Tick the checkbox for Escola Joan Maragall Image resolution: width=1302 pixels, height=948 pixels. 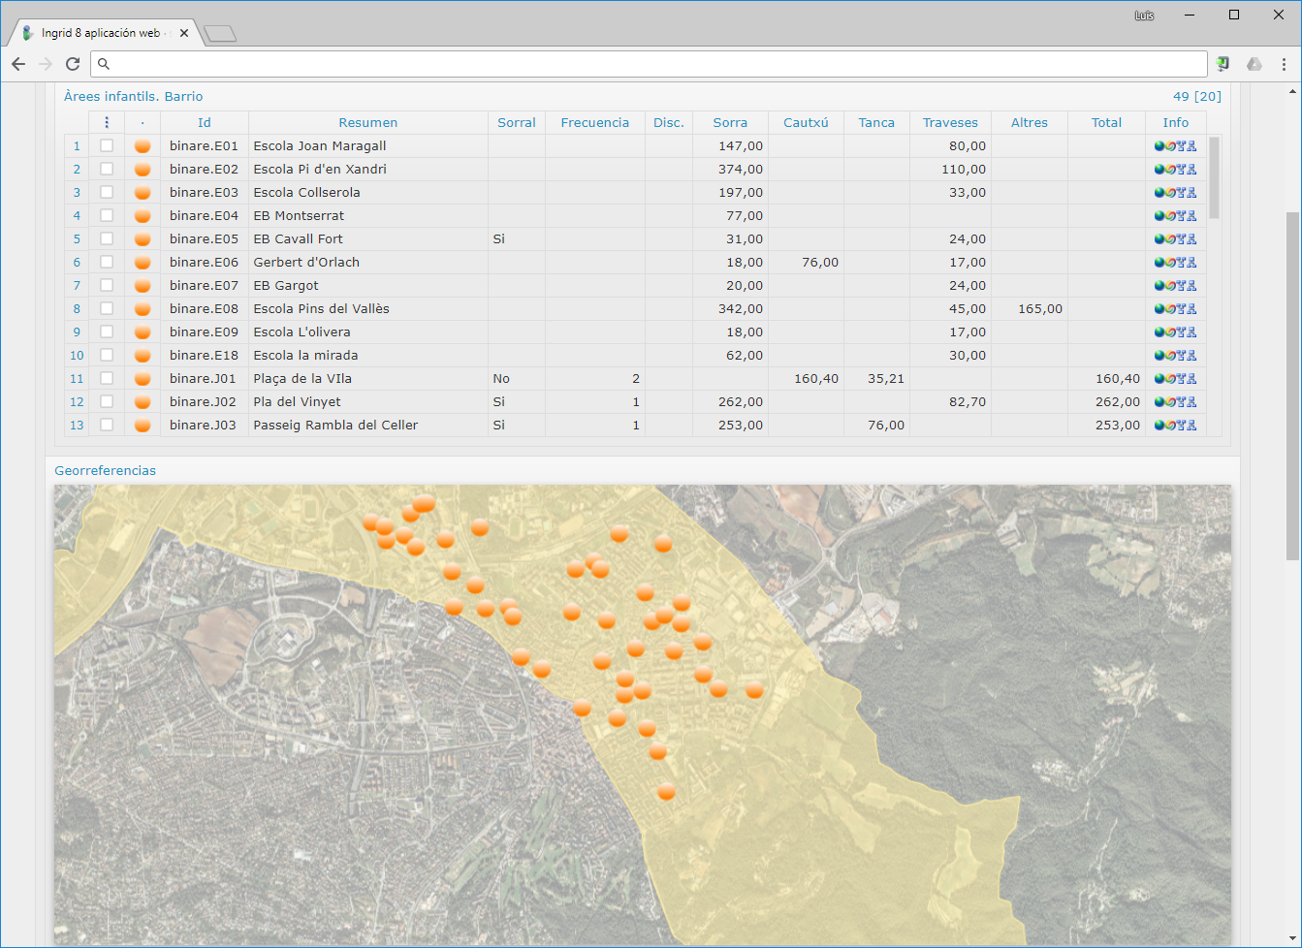107,146
